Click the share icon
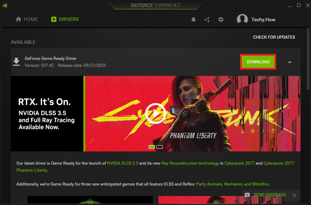 click(207, 19)
